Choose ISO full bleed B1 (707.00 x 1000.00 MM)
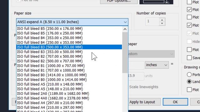The width and height of the screenshot is (200, 112). (69, 70)
